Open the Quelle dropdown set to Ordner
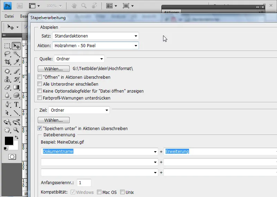The height and width of the screenshot is (197, 277). [79, 59]
